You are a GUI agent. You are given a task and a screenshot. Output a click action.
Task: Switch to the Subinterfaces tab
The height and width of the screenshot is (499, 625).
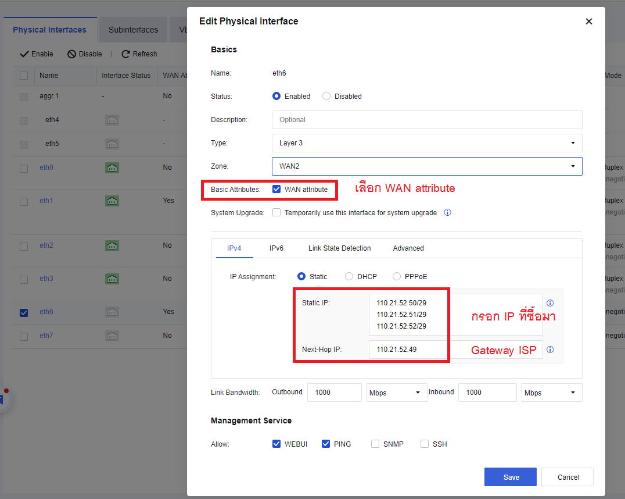coord(133,29)
